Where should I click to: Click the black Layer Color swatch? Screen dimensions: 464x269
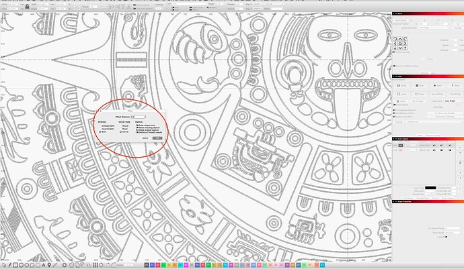(x=430, y=188)
